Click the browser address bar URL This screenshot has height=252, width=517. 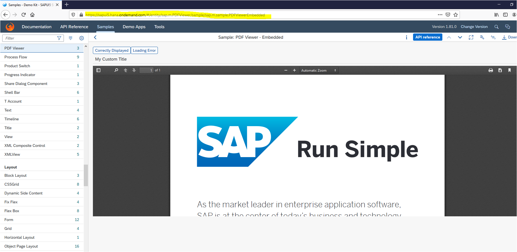pos(175,15)
